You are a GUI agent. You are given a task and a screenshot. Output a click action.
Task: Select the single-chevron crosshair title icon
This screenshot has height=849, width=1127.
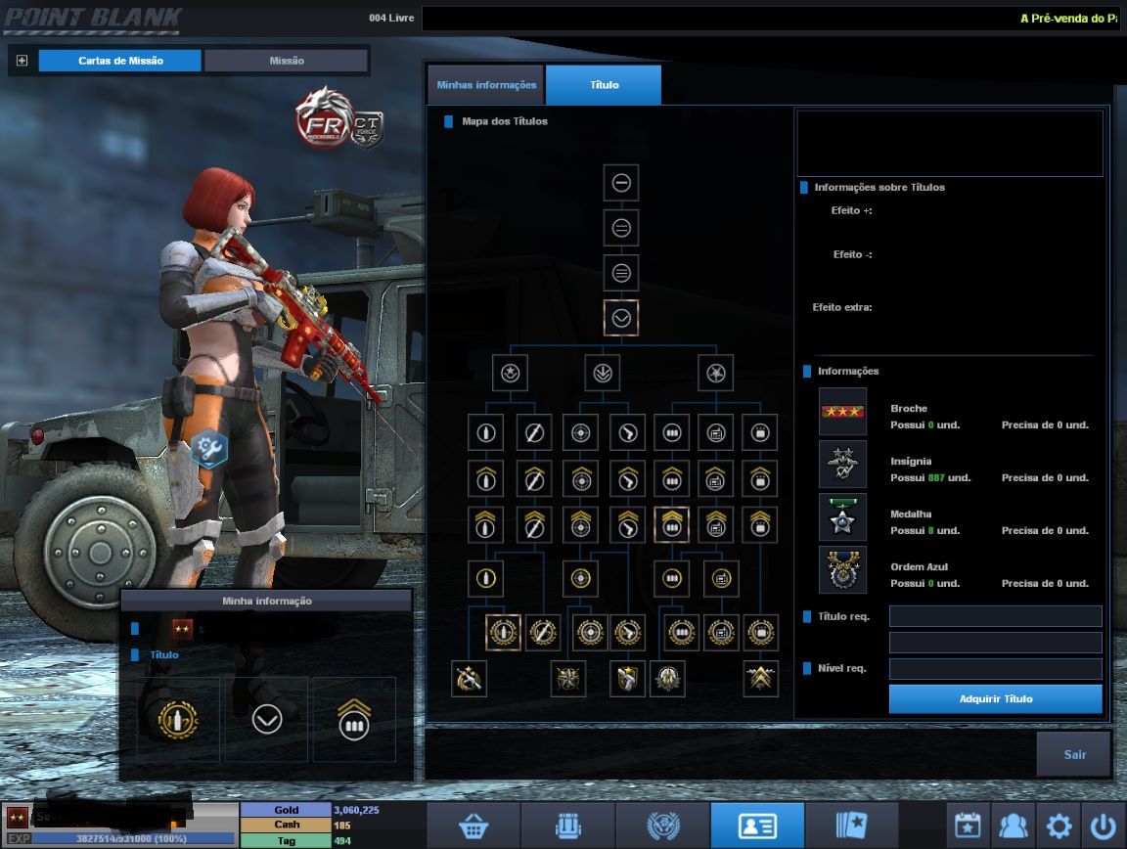pyautogui.click(x=580, y=478)
